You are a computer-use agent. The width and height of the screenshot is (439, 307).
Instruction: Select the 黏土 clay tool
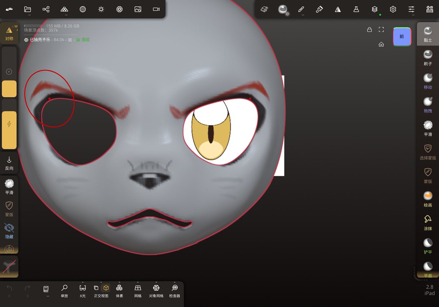click(428, 34)
